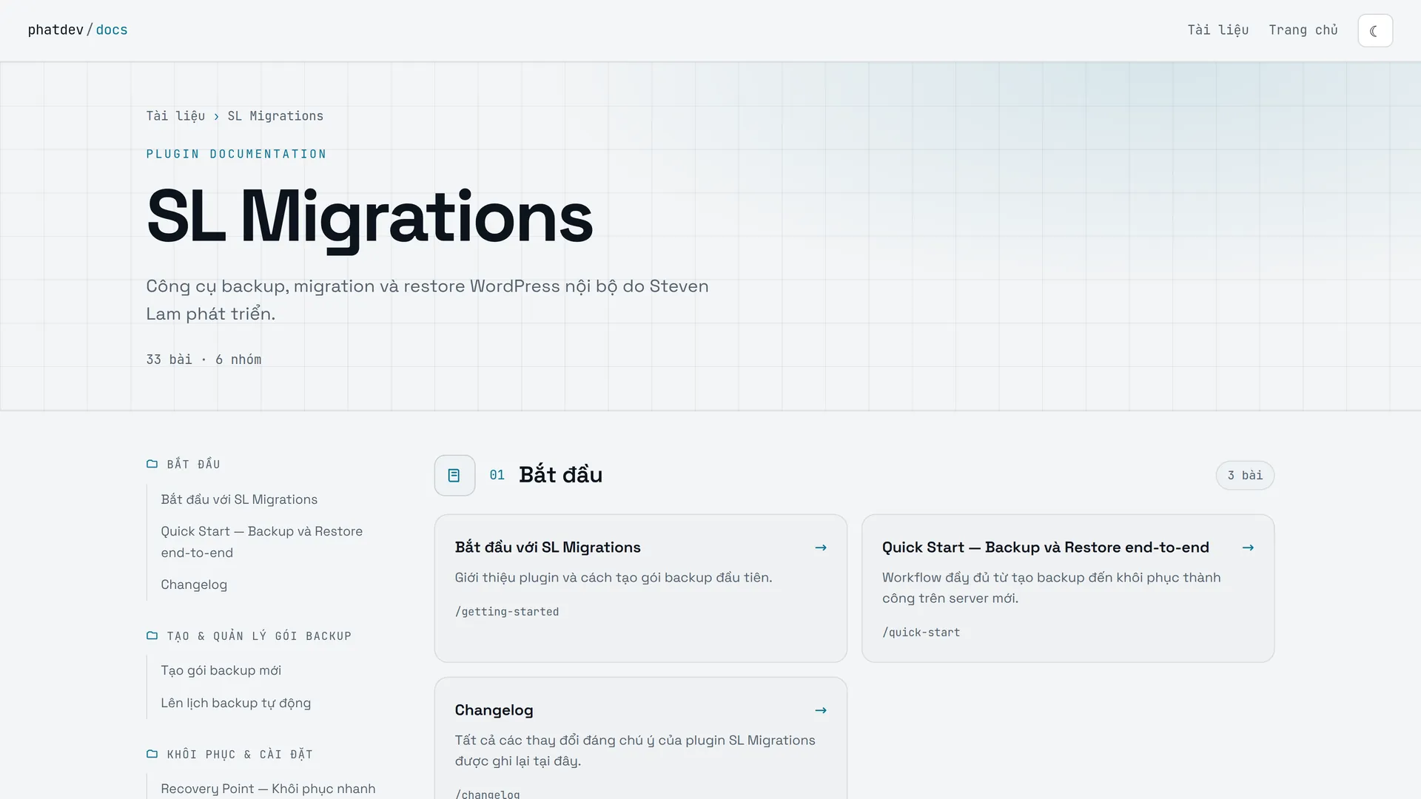Click the BẮT ĐẦU sidebar group heading
This screenshot has width=1421, height=799.
coord(193,464)
